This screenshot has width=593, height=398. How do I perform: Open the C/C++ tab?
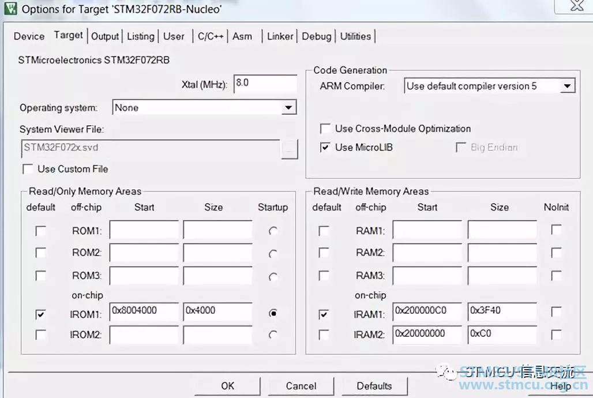point(211,37)
